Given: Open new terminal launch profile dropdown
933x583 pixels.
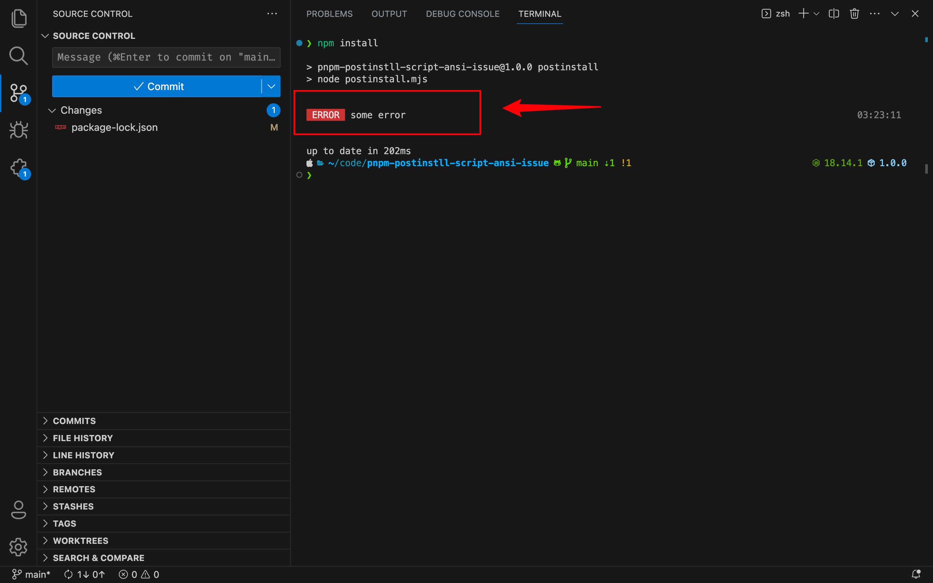Looking at the screenshot, I should click(816, 14).
